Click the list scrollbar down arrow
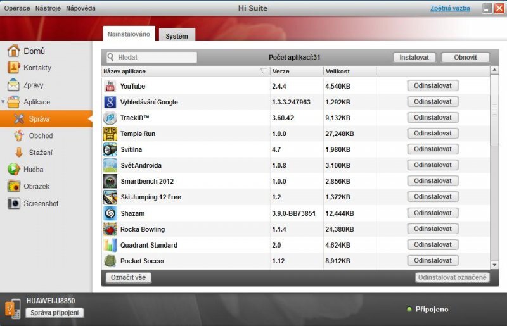507x326 pixels. click(x=494, y=265)
